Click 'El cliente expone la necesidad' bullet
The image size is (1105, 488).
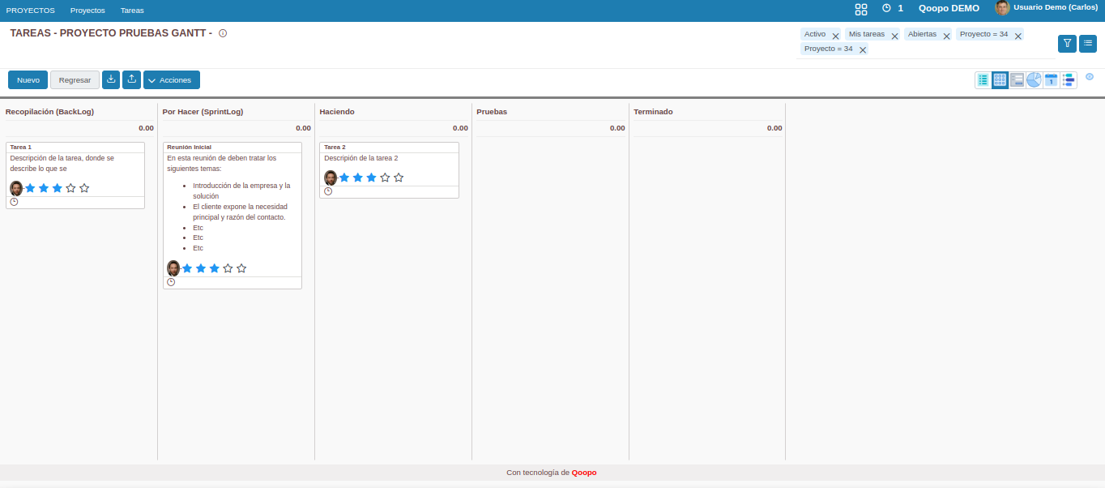[240, 212]
